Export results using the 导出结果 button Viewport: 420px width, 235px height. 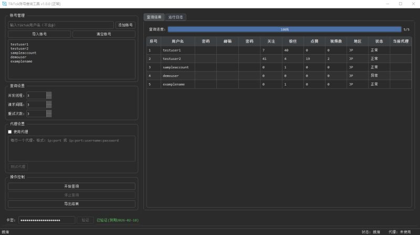71,203
